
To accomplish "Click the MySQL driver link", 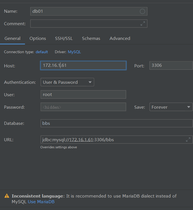I will click(x=74, y=52).
